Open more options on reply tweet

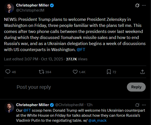click(x=144, y=105)
